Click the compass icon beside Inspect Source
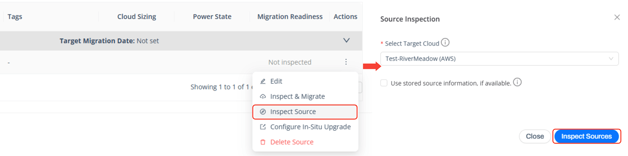This screenshot has width=628, height=156. pyautogui.click(x=263, y=112)
